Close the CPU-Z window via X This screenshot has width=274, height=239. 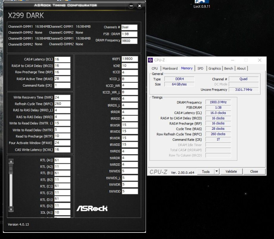pyautogui.click(x=260, y=60)
